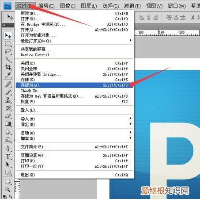Image resolution: width=200 pixels, height=199 pixels.
Task: Expand 脚本 (Scripts) submenu
Action: (75, 138)
